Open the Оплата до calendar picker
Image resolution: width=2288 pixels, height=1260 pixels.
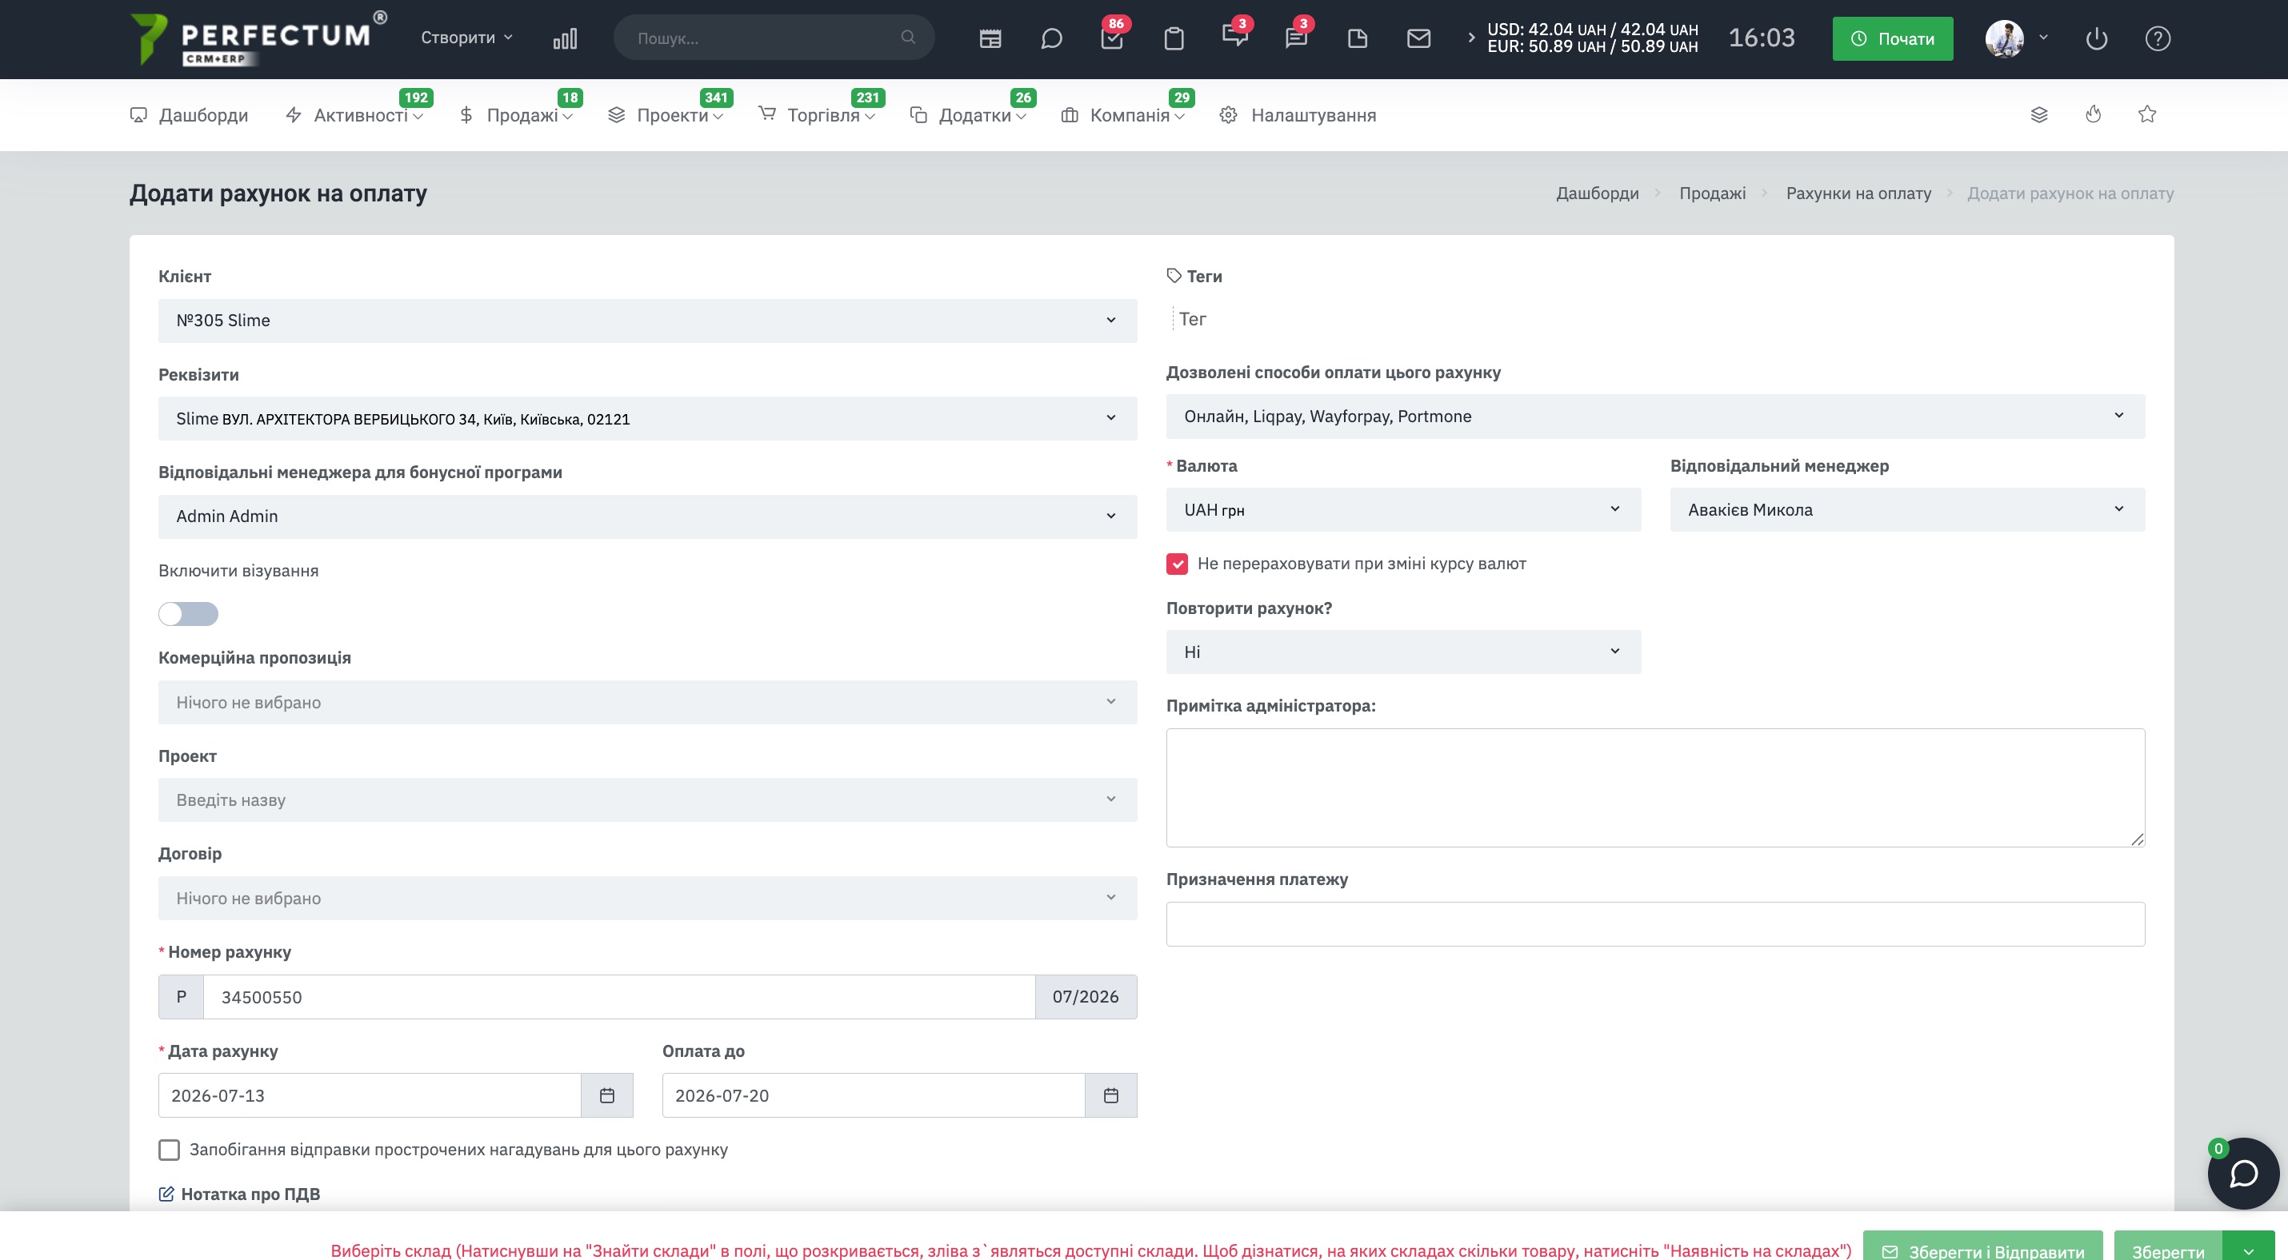(1110, 1096)
